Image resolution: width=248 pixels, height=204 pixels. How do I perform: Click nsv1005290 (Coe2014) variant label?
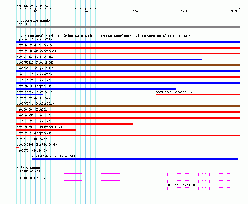[x=33, y=115]
